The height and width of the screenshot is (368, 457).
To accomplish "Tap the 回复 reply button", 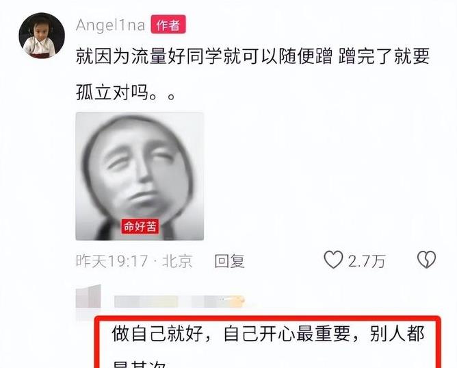I will [x=230, y=261].
